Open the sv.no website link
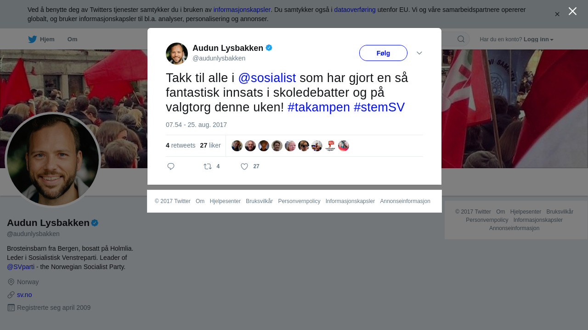Viewport: 588px width, 330px height. point(24,295)
